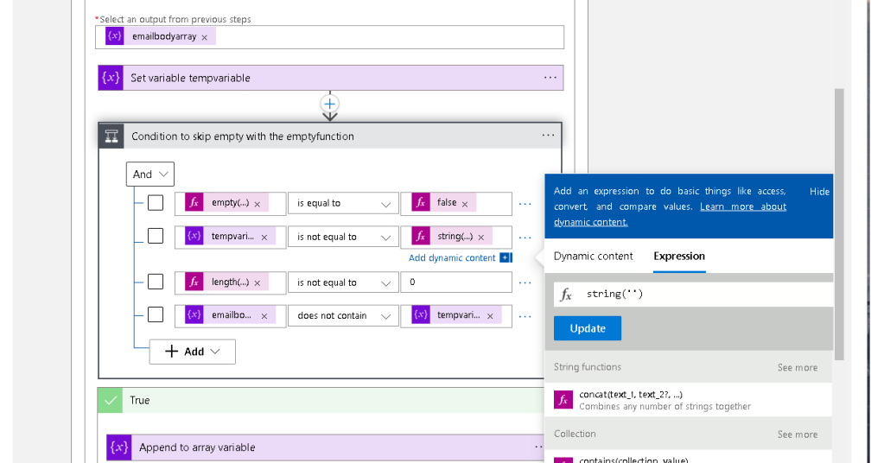Remove the emailbo... variable token

(264, 316)
